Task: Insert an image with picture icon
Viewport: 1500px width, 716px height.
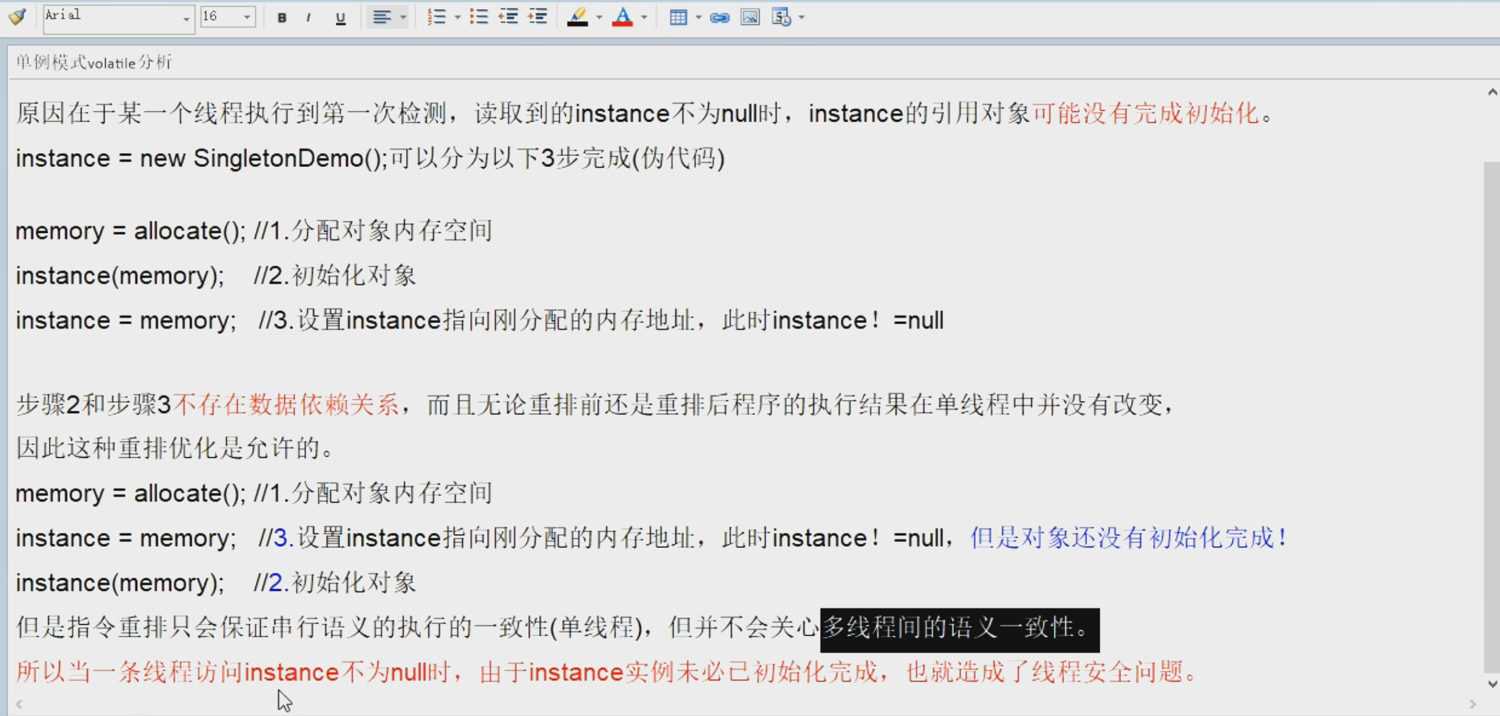Action: coord(750,17)
